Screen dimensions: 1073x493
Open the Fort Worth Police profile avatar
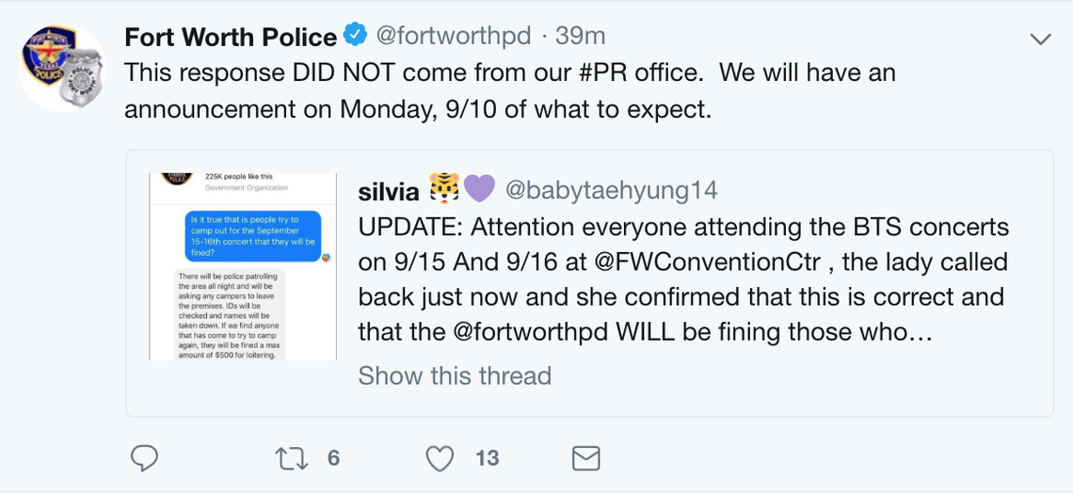[62, 68]
